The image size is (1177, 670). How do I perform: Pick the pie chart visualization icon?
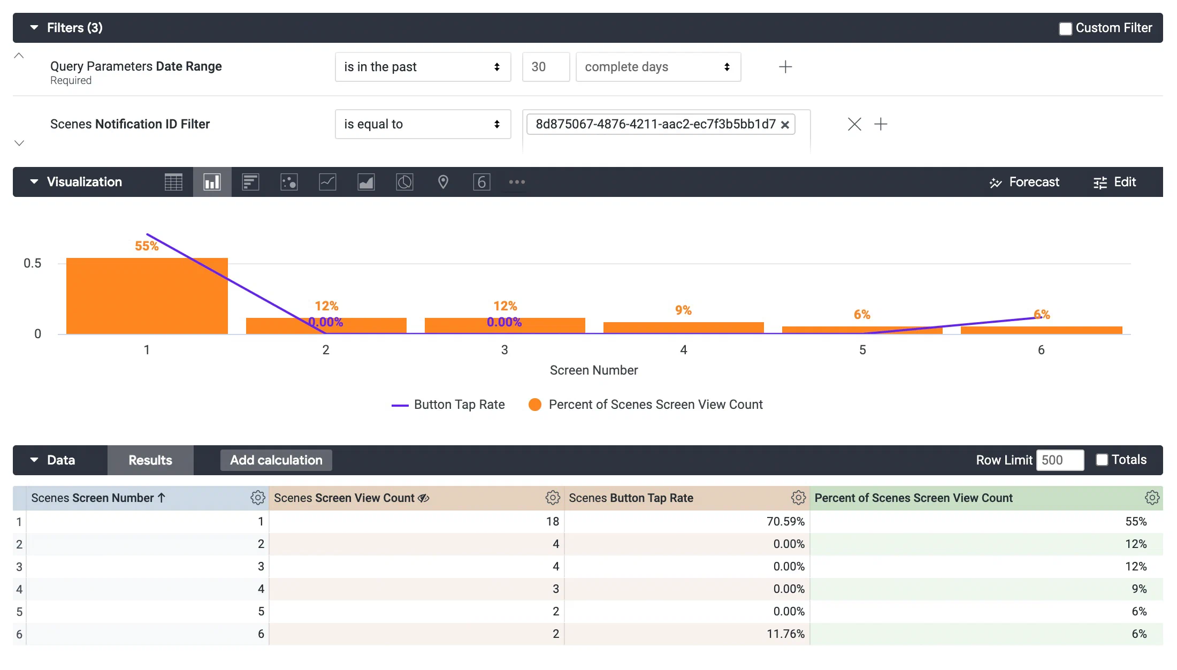(404, 182)
